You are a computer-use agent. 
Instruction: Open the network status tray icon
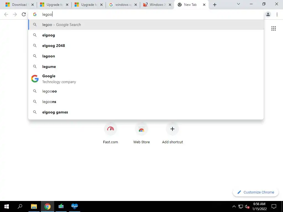[241, 206]
